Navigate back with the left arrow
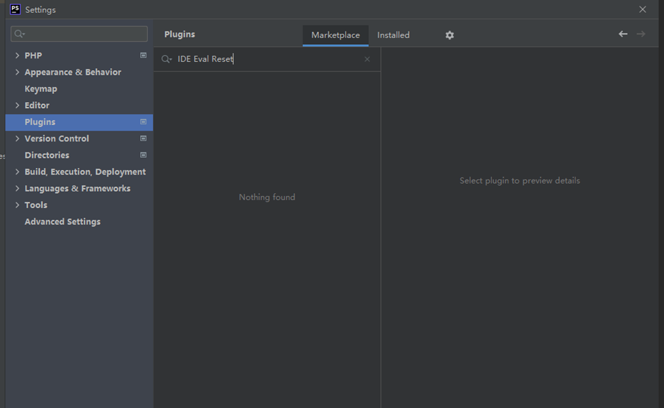This screenshot has height=408, width=664. click(622, 34)
